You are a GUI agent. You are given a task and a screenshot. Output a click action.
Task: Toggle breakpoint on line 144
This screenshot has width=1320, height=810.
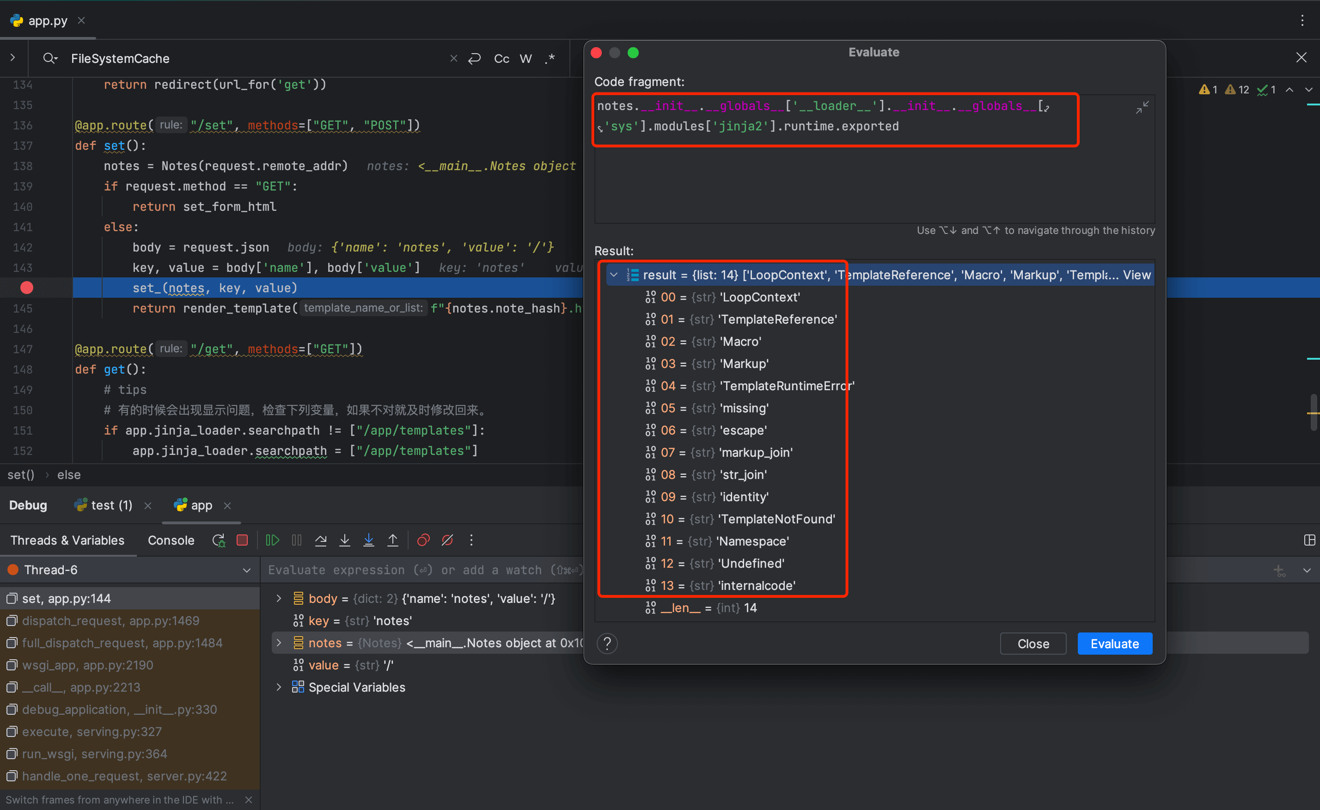tap(27, 288)
